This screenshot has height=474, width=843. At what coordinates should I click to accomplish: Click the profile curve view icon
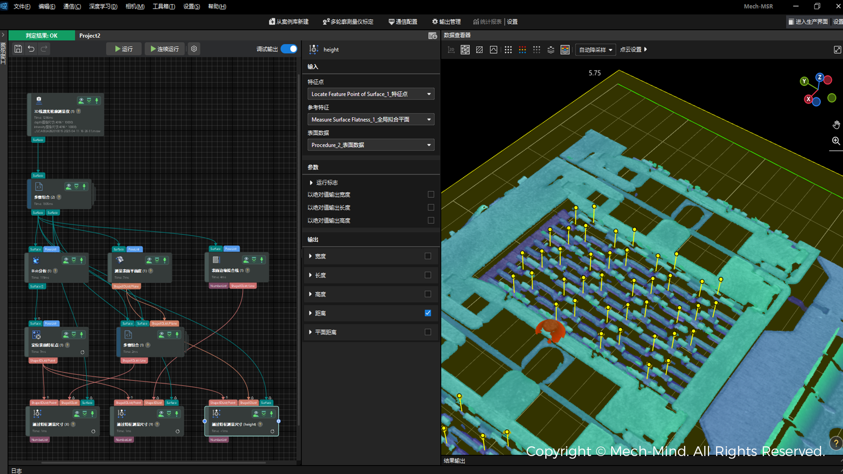[494, 50]
